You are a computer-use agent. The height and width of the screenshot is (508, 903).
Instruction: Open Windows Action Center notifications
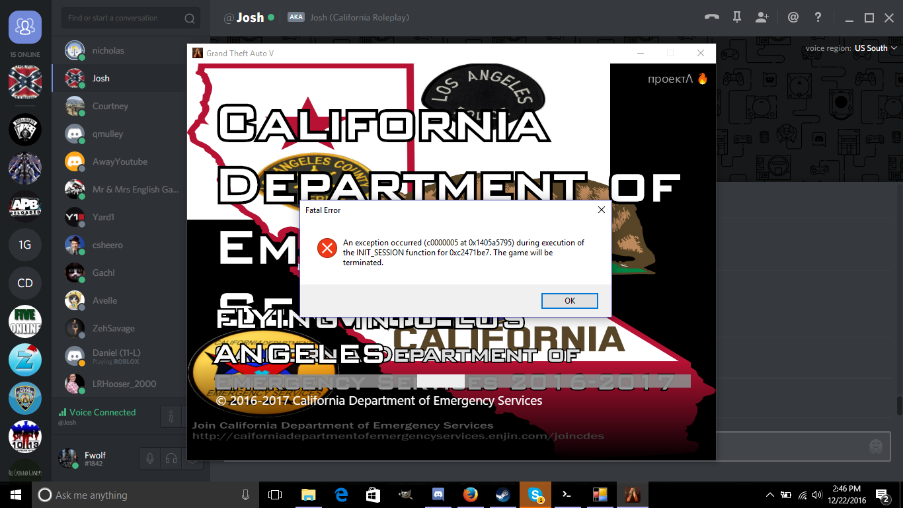[x=883, y=495]
